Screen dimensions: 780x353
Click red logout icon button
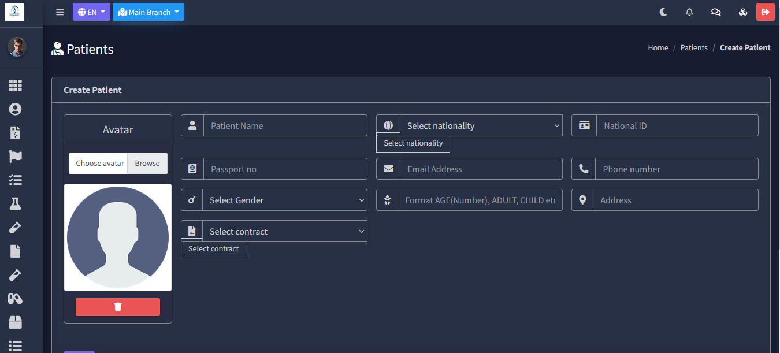point(766,12)
